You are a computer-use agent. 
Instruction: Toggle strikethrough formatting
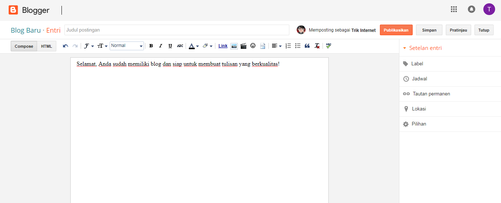[180, 46]
